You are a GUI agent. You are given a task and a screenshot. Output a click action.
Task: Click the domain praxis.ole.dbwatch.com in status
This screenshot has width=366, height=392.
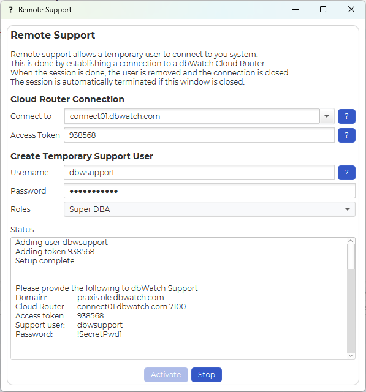pyautogui.click(x=121, y=298)
